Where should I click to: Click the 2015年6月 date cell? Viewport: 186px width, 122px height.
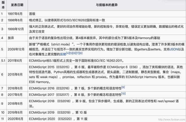(17, 75)
